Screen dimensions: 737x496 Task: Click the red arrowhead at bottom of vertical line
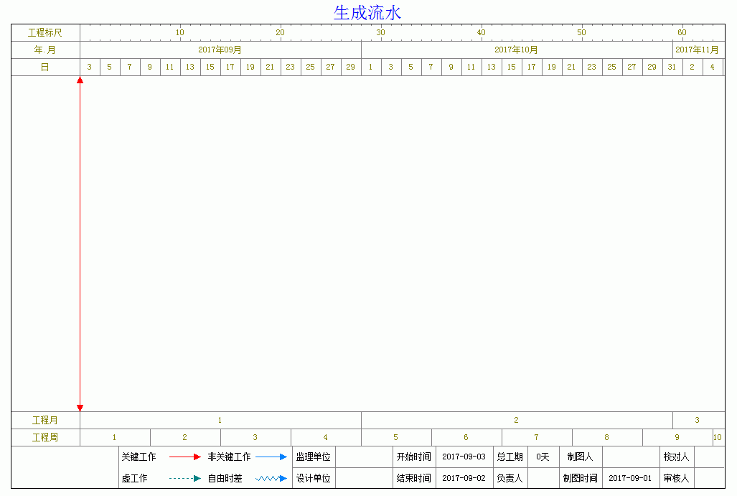80,407
